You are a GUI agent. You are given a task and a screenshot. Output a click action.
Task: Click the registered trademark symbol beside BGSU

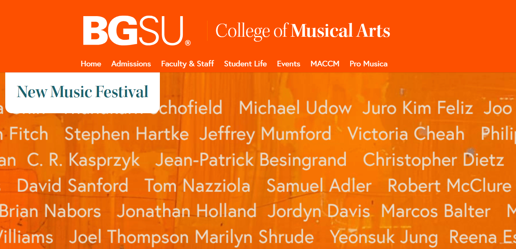pos(188,43)
